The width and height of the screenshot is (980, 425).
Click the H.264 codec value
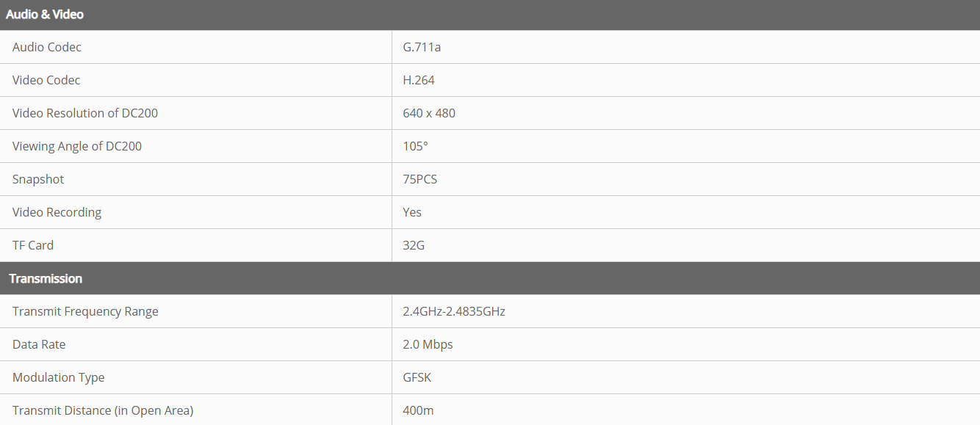(x=419, y=81)
